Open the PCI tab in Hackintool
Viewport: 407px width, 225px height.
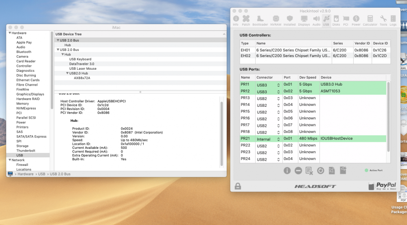[346, 20]
